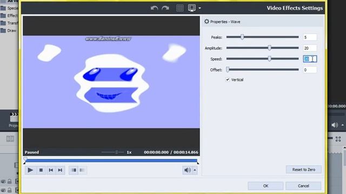Adjust the Peaks slider handle
The width and height of the screenshot is (346, 194).
tap(242, 37)
